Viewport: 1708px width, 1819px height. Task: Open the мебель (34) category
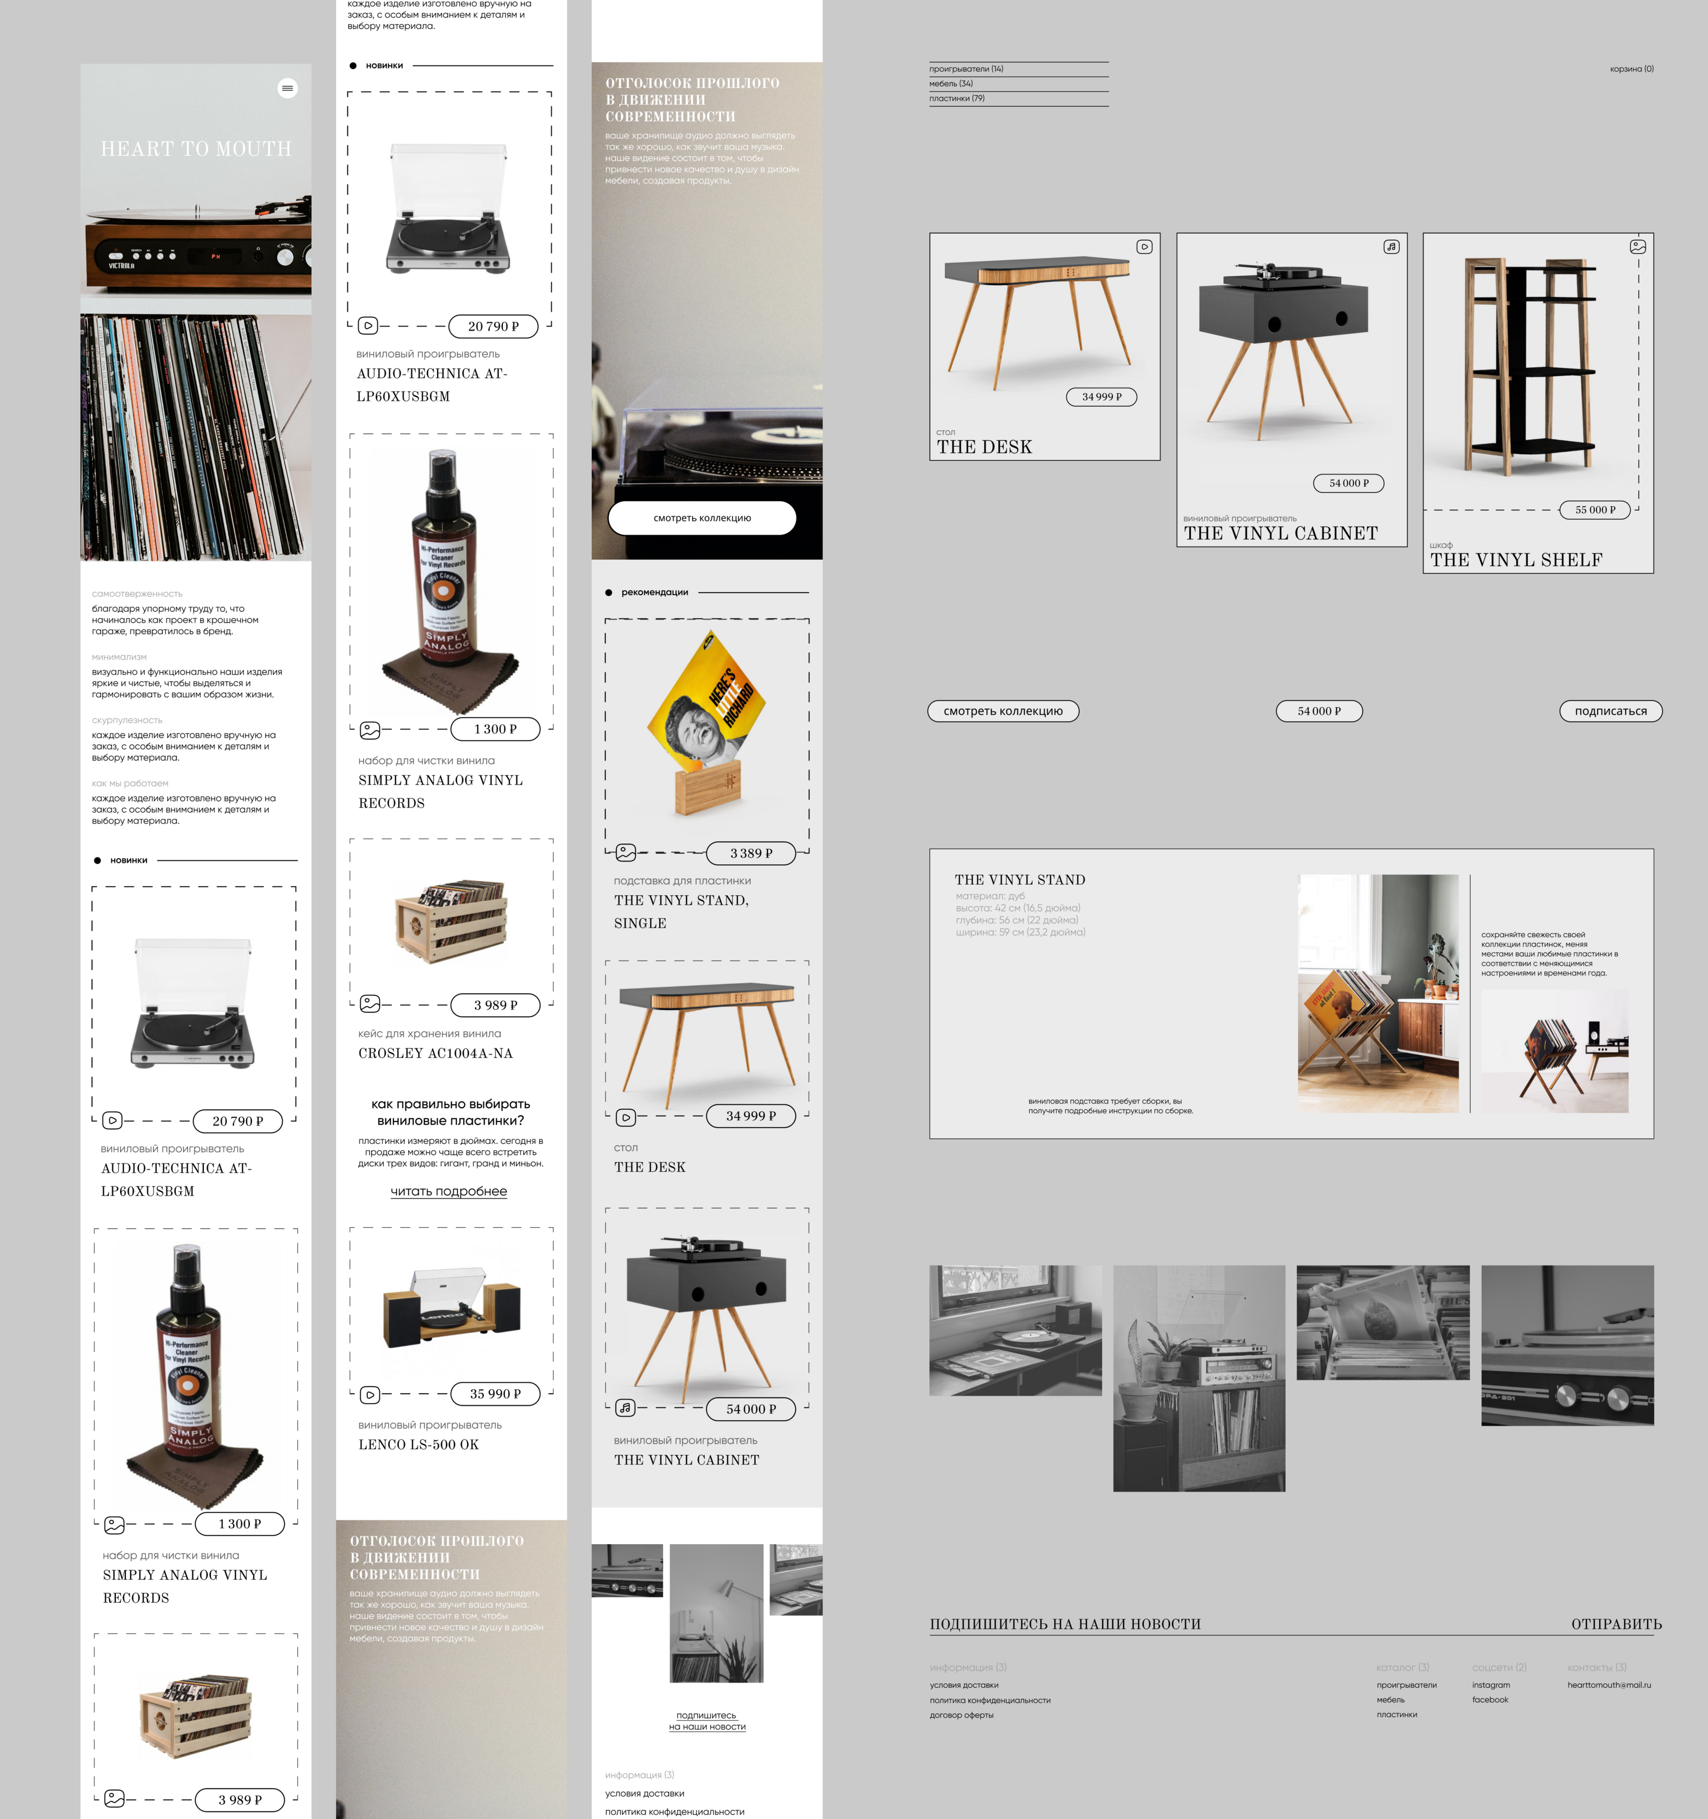pyautogui.click(x=952, y=84)
